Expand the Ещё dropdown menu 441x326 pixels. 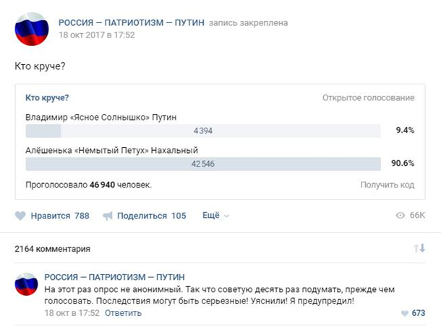click(x=215, y=216)
